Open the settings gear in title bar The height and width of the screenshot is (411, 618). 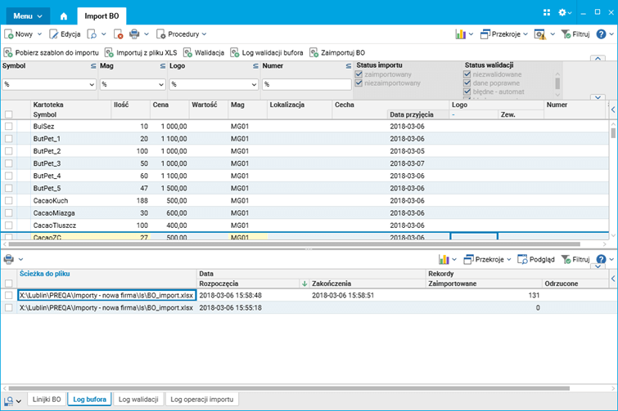tap(563, 13)
